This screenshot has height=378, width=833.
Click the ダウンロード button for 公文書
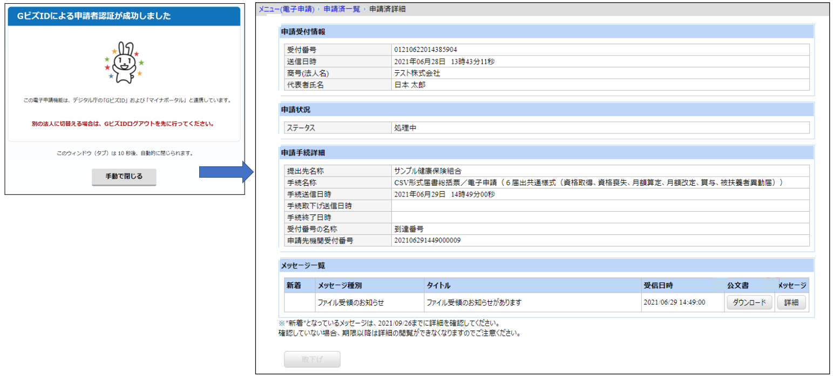coord(749,302)
